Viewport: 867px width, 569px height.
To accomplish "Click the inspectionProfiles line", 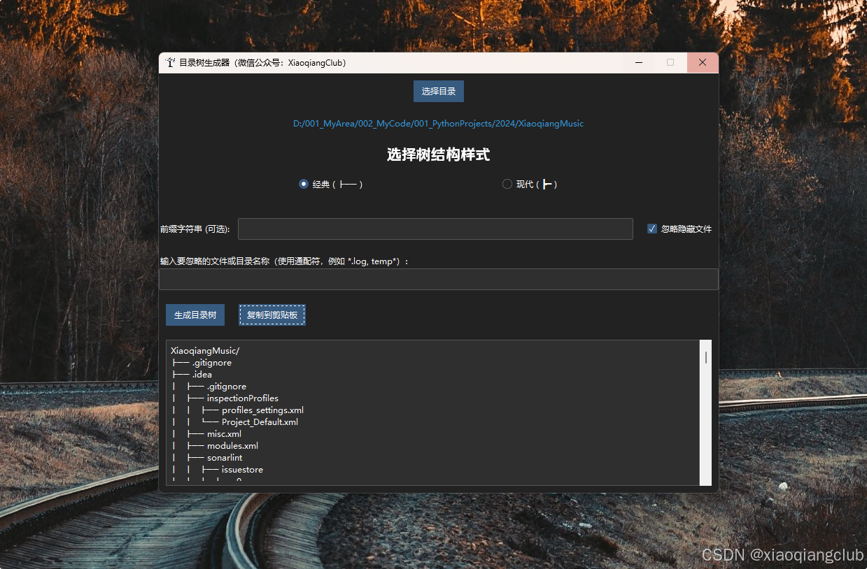I will pos(243,398).
